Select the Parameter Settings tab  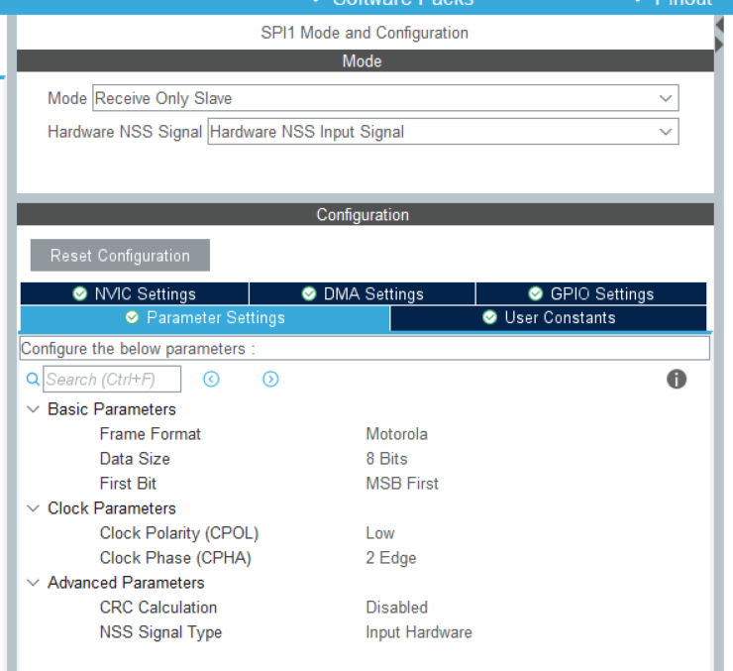[205, 318]
